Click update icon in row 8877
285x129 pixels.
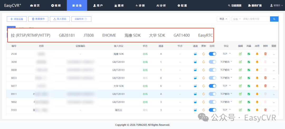tap(203, 86)
